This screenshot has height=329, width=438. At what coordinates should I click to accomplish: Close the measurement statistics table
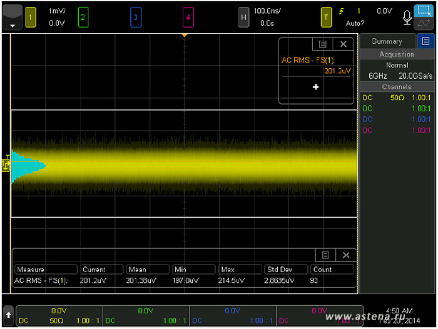tap(346, 255)
